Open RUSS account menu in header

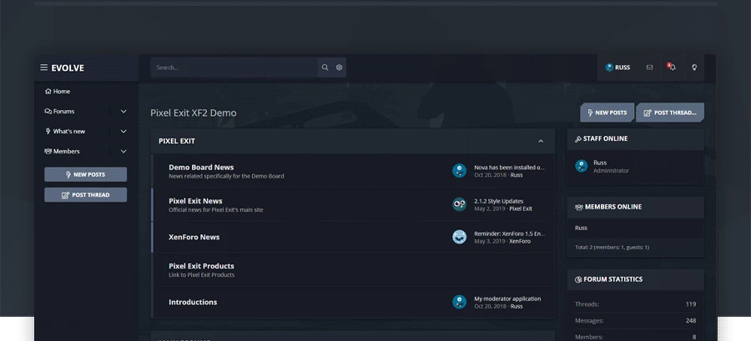617,68
